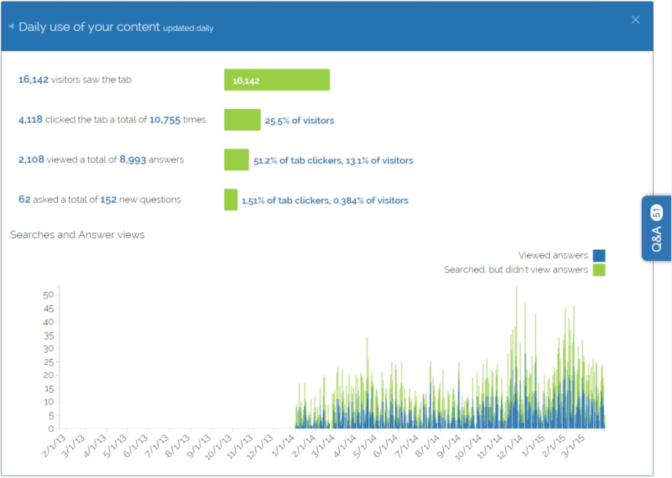Click the 16,142 green progress bar
The image size is (672, 478).
(276, 80)
